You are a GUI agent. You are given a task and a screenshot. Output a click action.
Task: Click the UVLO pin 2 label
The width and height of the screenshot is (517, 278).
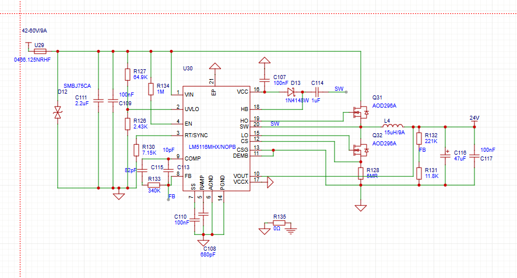(x=192, y=109)
